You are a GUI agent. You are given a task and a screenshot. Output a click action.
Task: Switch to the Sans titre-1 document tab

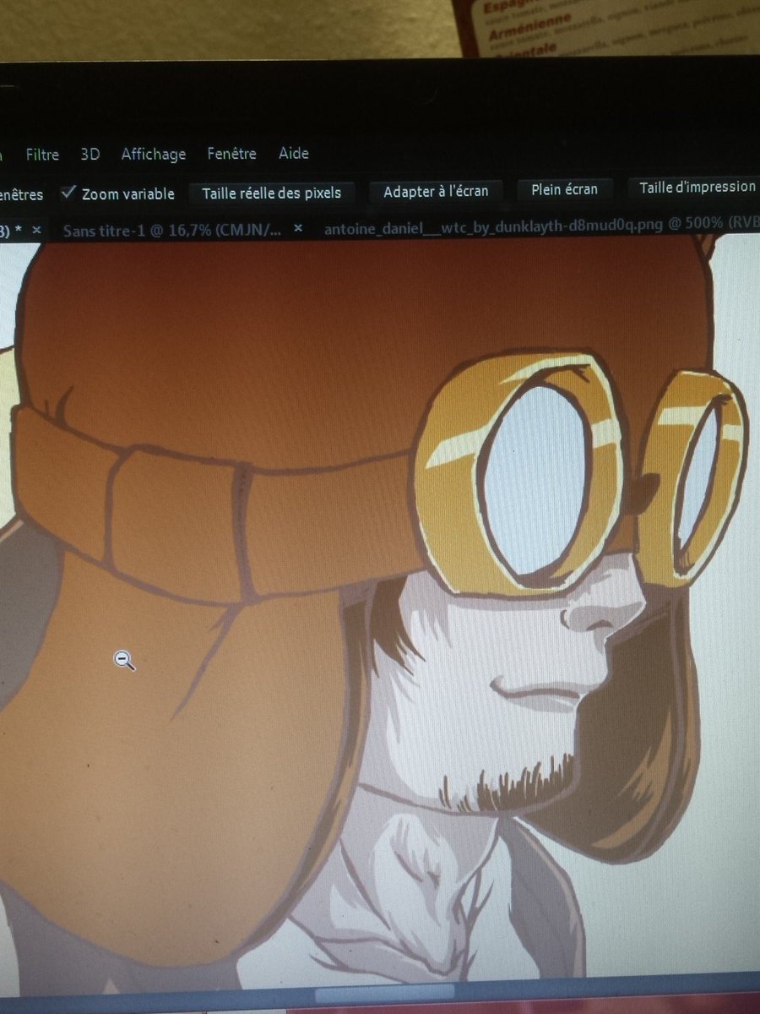pyautogui.click(x=172, y=230)
